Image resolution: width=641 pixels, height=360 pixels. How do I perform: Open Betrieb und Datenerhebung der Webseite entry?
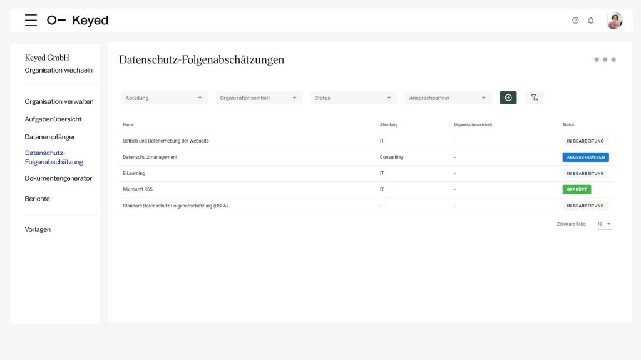point(165,141)
